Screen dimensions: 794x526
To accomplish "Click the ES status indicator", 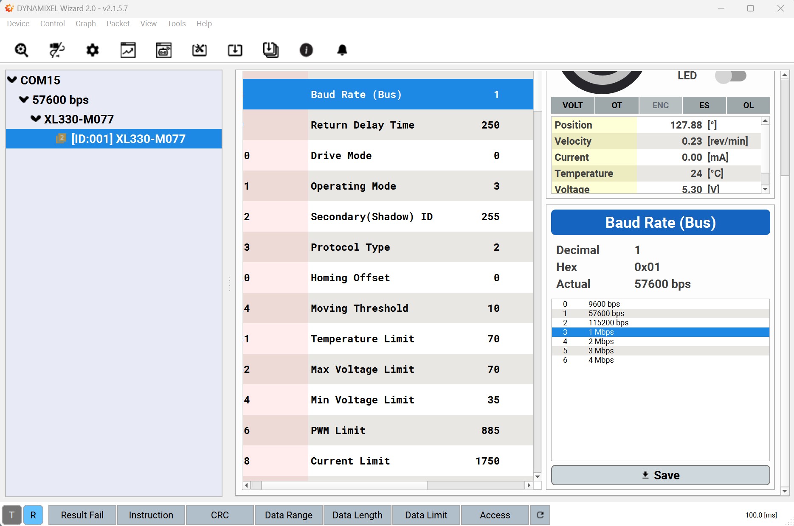I will tap(704, 105).
